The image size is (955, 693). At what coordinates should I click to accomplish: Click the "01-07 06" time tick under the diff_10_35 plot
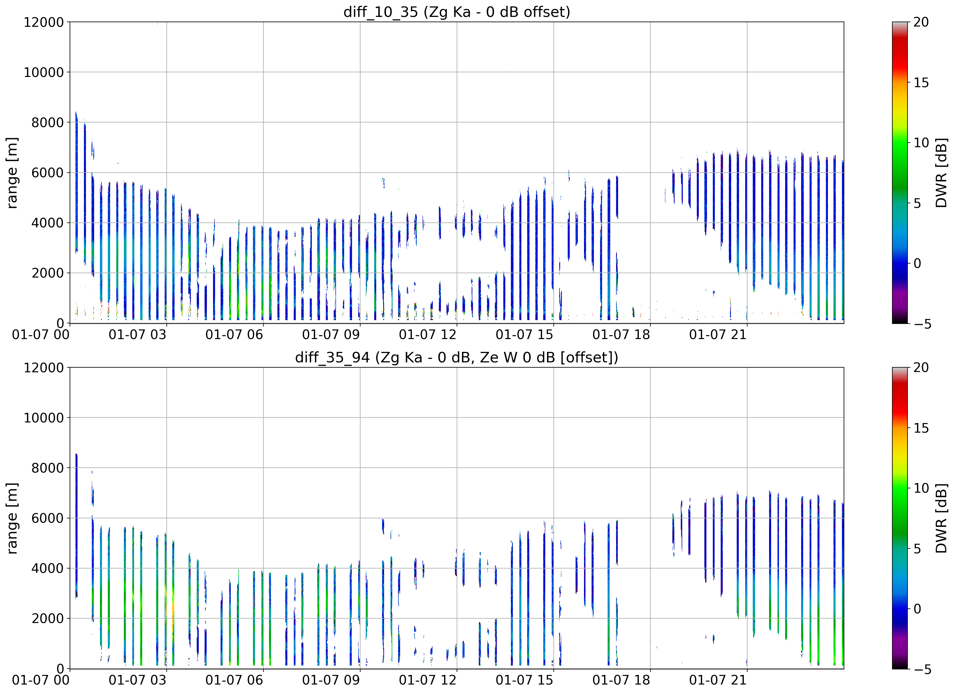click(x=234, y=335)
